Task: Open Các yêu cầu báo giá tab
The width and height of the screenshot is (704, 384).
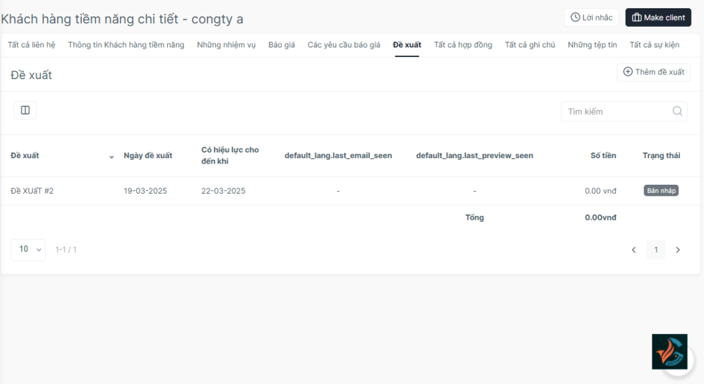Action: pyautogui.click(x=344, y=45)
